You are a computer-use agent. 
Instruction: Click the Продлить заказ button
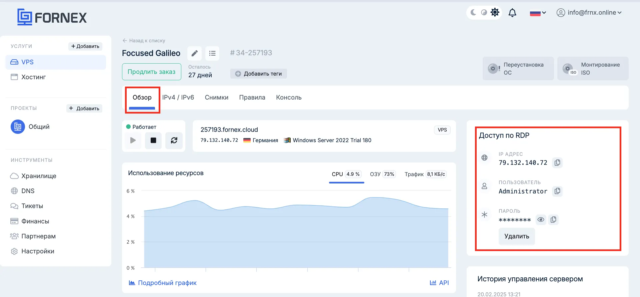pyautogui.click(x=152, y=72)
